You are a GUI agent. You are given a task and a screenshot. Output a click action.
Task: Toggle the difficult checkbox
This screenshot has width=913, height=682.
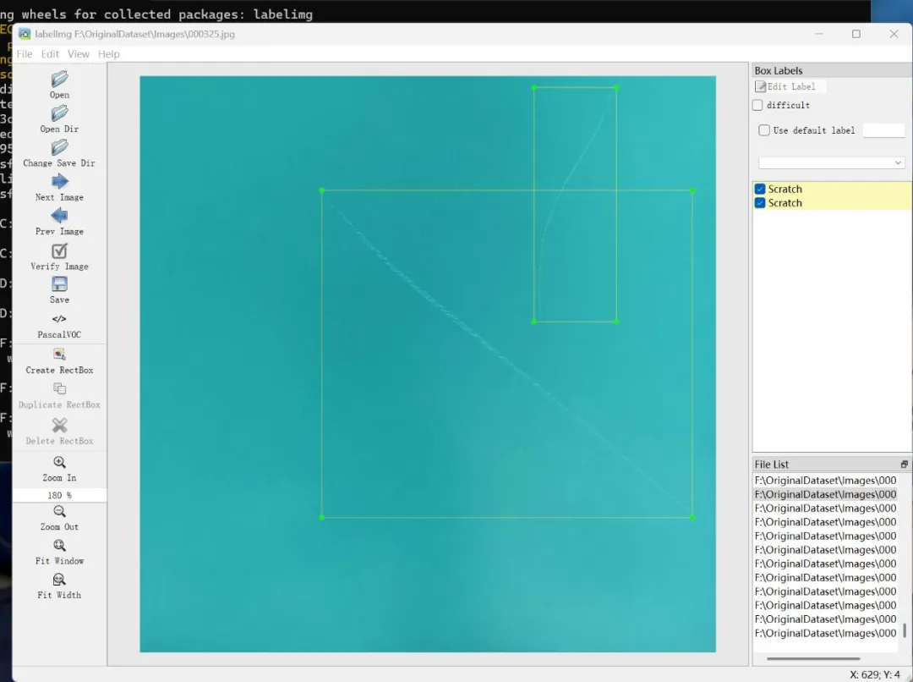click(757, 105)
